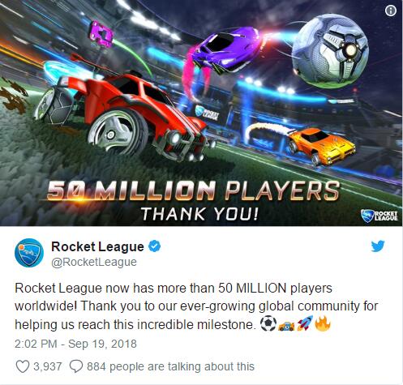The width and height of the screenshot is (403, 385).
Task: Click the reply speech bubble icon
Action: coord(76,366)
